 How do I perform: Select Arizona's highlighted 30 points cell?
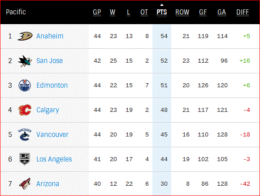[162, 184]
